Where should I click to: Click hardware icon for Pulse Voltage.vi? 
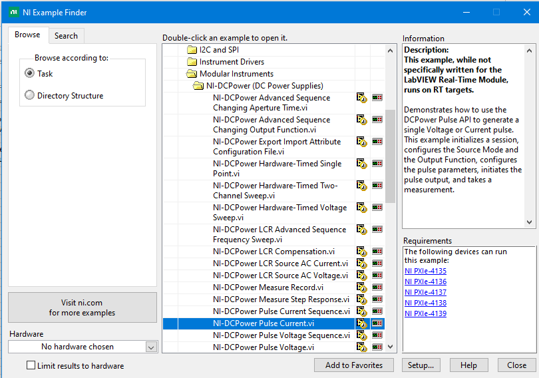click(377, 347)
